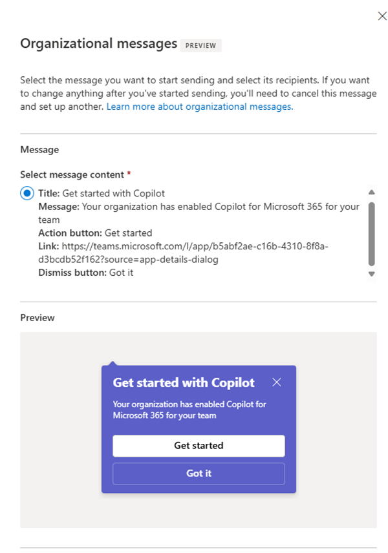388x553 pixels.
Task: Click the scrollbar up arrow icon
Action: (x=372, y=191)
